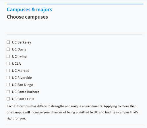Select the UC San Diego checkbox
This screenshot has height=128, width=147.
tap(8, 85)
